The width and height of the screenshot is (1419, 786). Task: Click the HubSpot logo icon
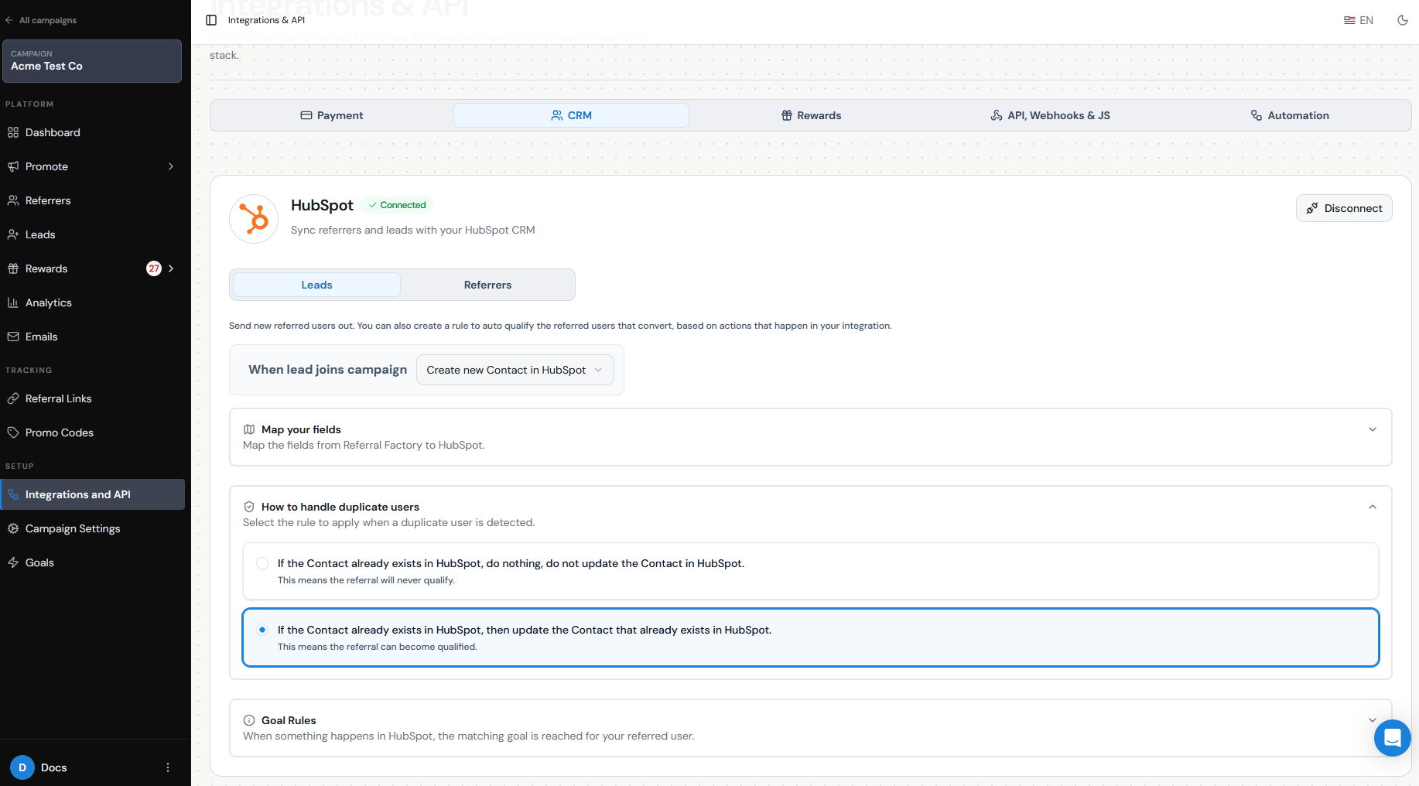(x=254, y=219)
